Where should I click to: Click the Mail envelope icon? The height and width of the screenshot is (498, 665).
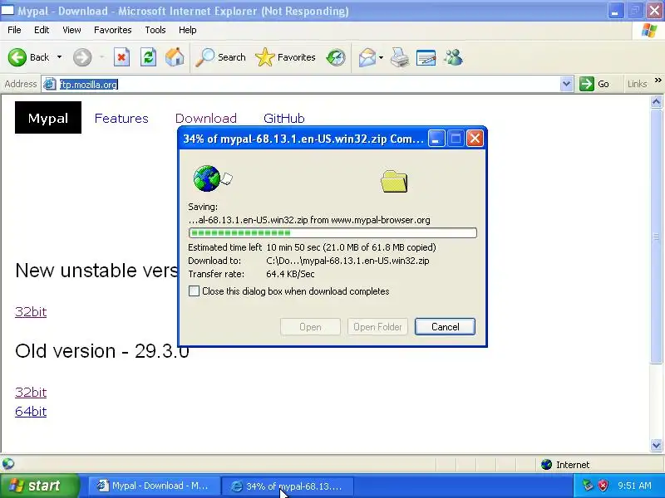[367, 57]
